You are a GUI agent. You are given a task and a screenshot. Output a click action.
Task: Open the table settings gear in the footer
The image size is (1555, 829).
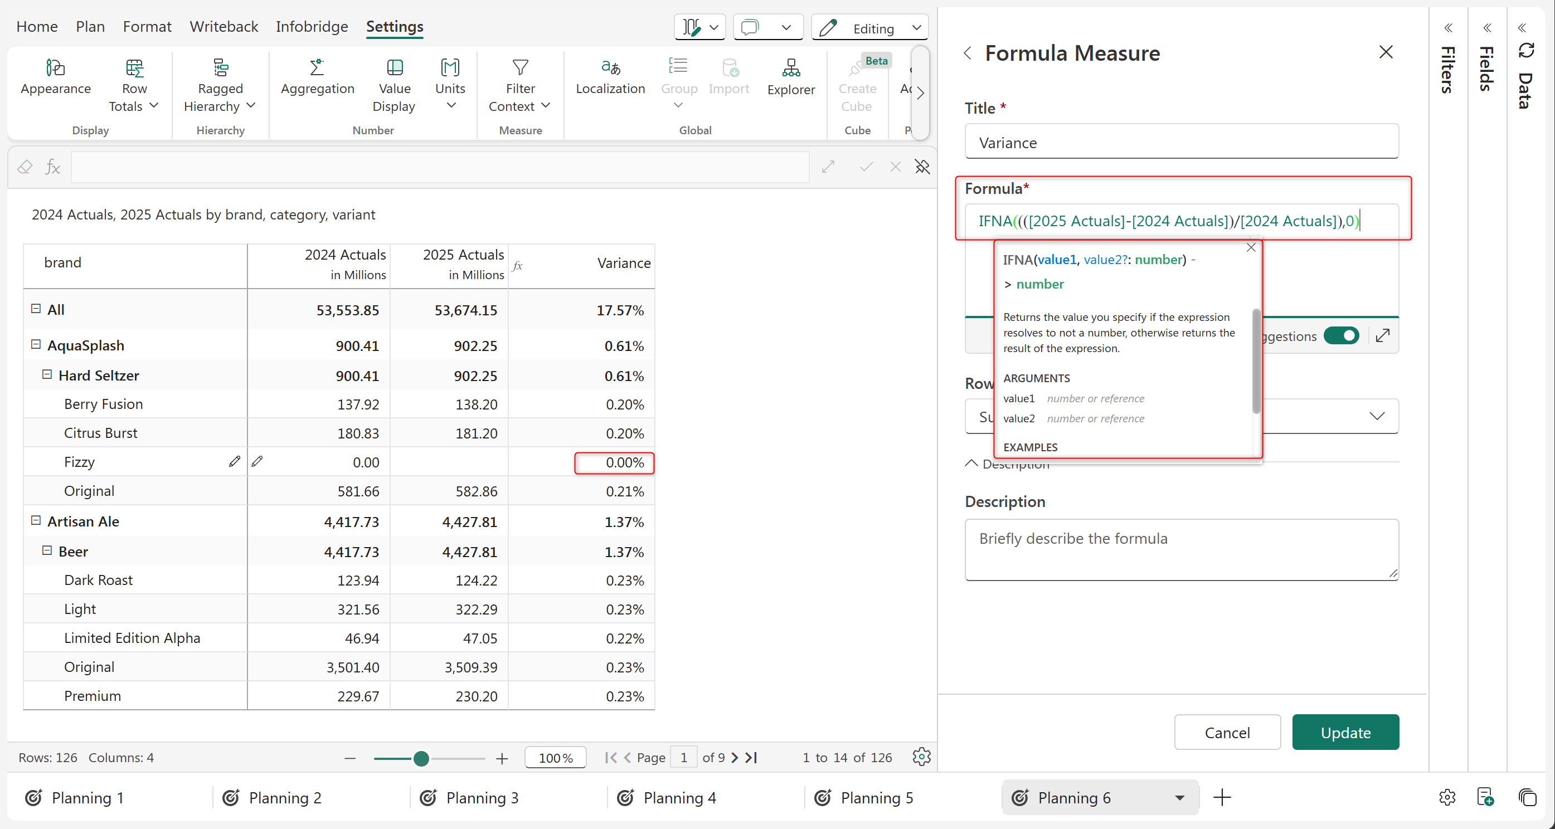click(921, 757)
